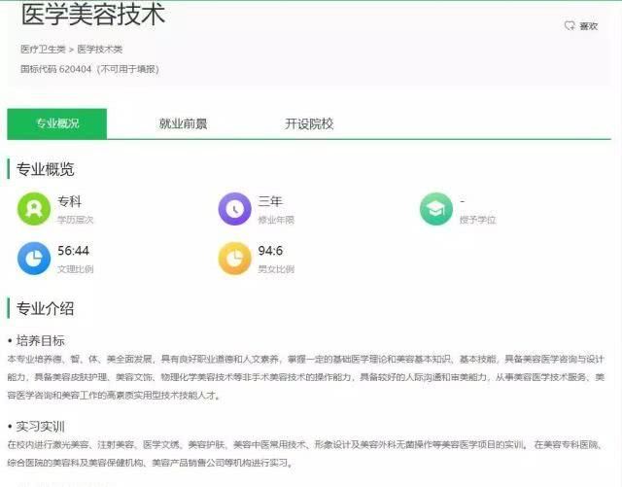Open the 开设院校 tab
Screen dimensions: 622x487
[309, 123]
